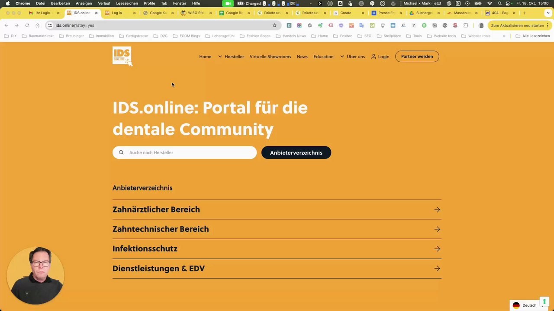Open a new tab with plus icon

point(525,13)
